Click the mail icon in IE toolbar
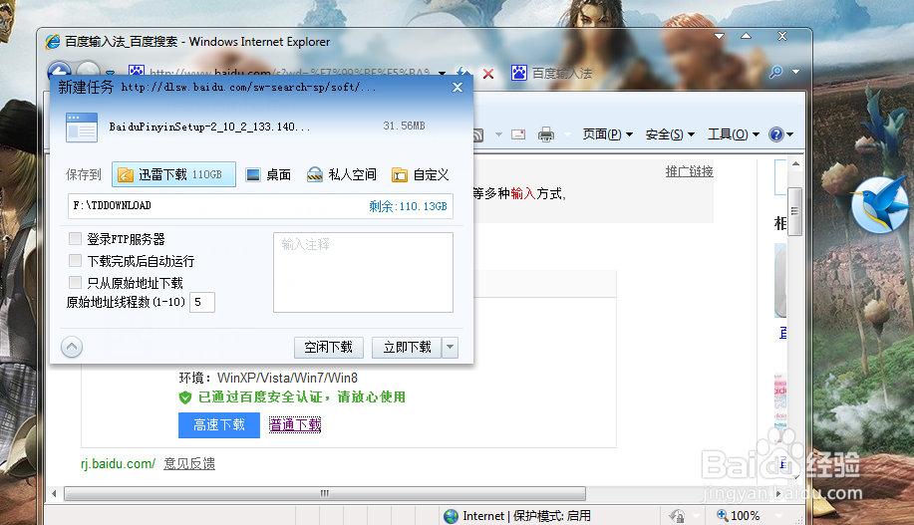The height and width of the screenshot is (525, 914). pyautogui.click(x=518, y=134)
